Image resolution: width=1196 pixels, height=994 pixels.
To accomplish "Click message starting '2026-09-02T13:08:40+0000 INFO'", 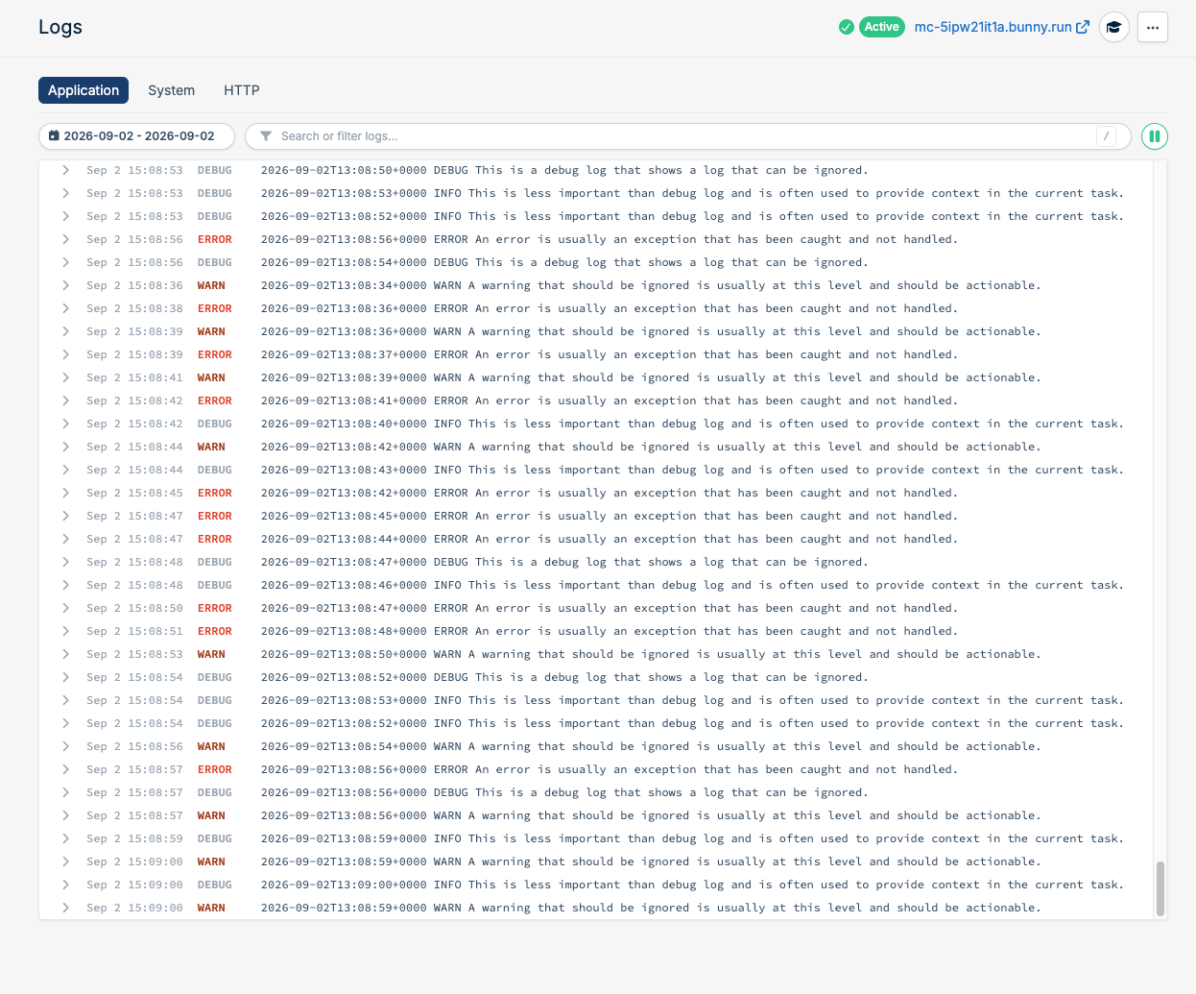I will (692, 424).
